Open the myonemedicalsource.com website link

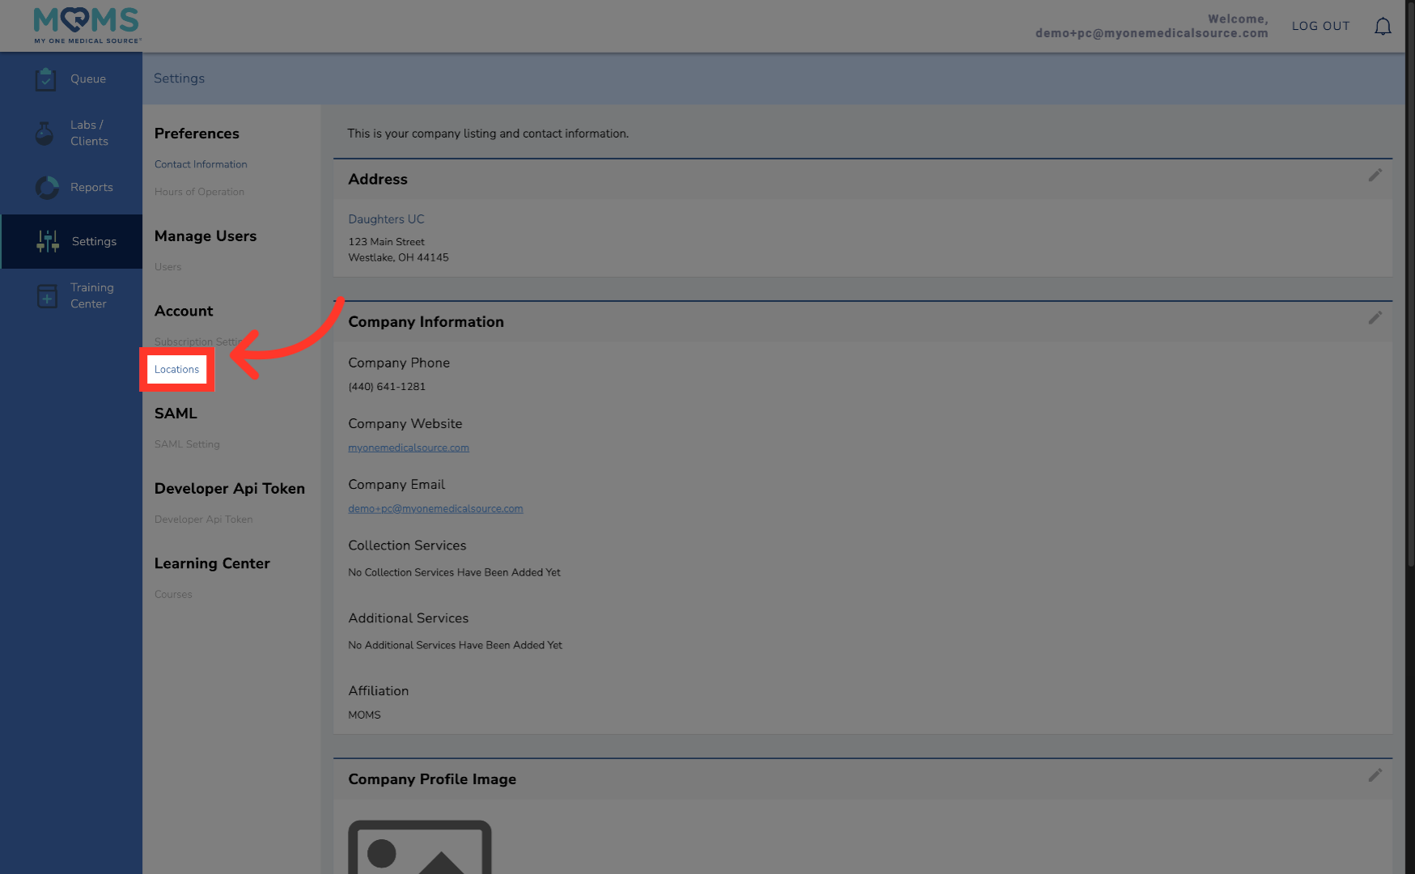coord(409,448)
